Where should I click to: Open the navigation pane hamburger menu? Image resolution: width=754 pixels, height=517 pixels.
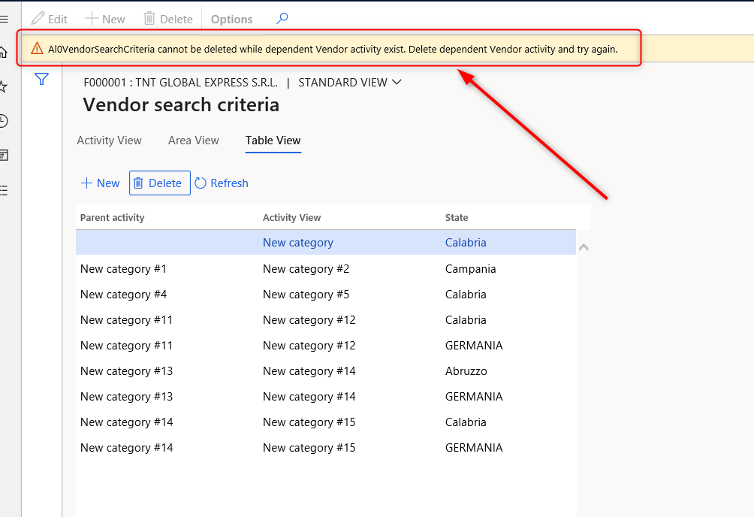coord(4,19)
